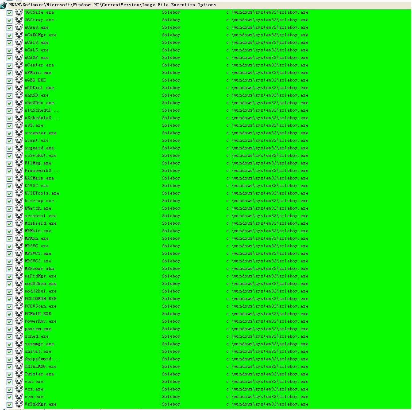This screenshot has height=410, width=412.
Task: Click the panda icon beside Twister.exe
Action: pos(19,374)
